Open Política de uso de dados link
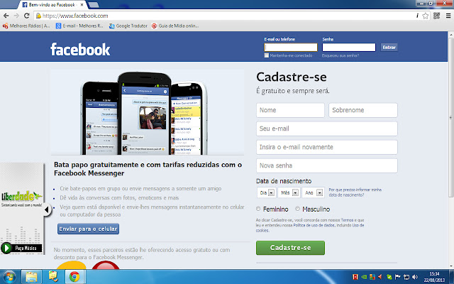Viewport: 454px width, 284px height. [x=314, y=225]
